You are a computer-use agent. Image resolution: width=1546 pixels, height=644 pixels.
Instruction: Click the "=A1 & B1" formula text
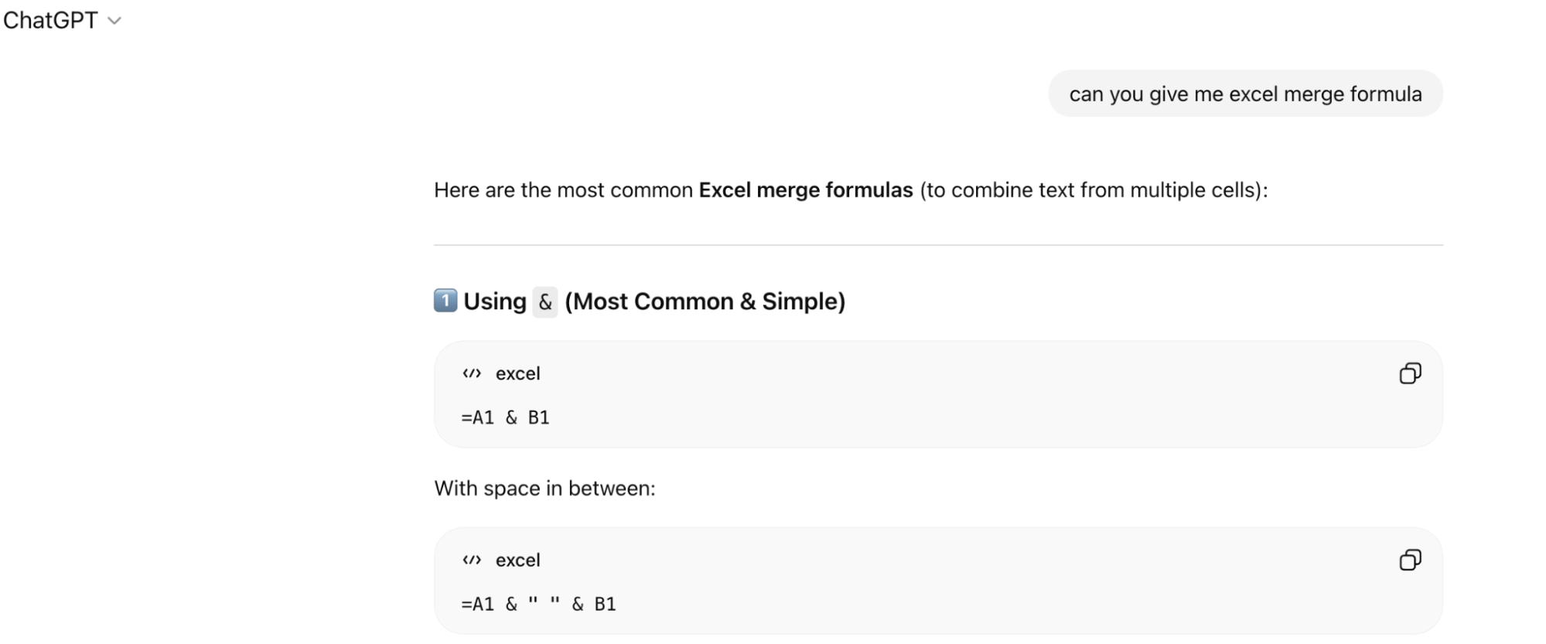pos(505,417)
